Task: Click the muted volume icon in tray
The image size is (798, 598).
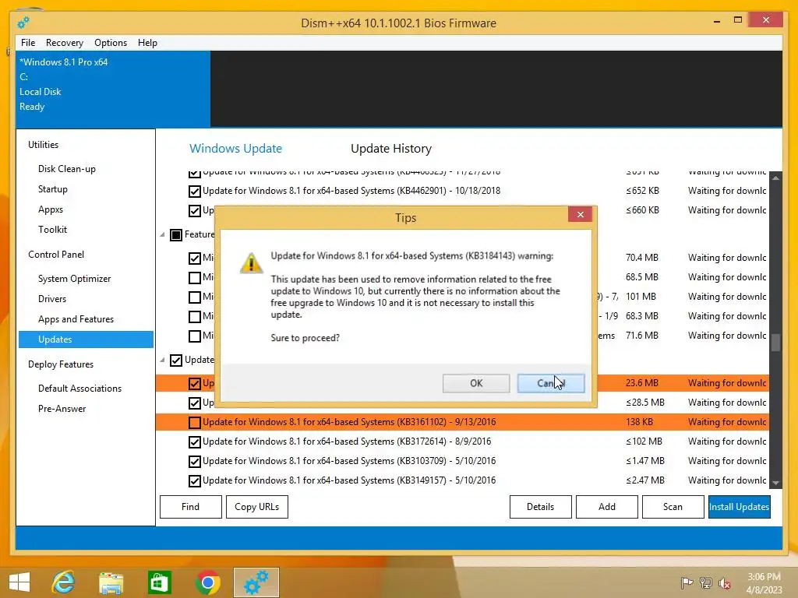Action: 725,583
